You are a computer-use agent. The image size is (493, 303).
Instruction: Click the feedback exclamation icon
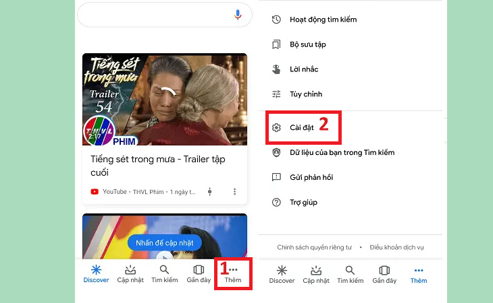[x=276, y=177]
